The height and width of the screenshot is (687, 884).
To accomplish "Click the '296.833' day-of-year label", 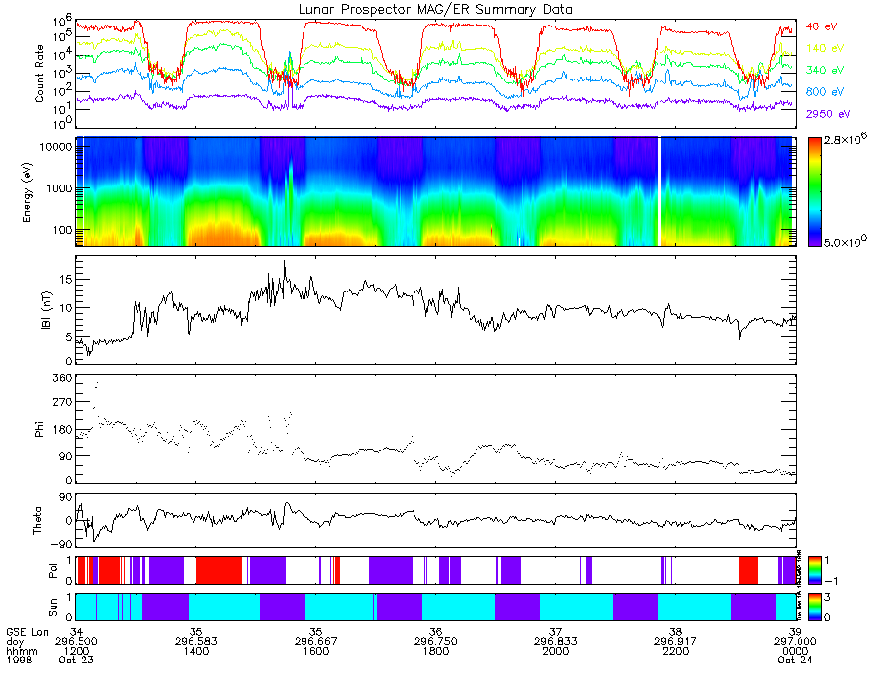I will click(555, 642).
